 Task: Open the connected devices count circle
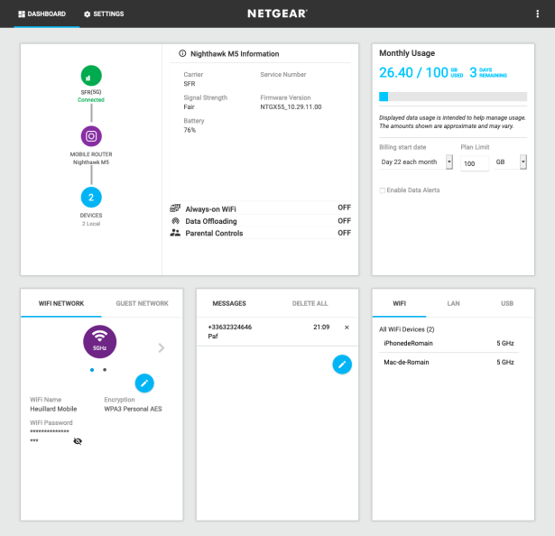pyautogui.click(x=91, y=198)
